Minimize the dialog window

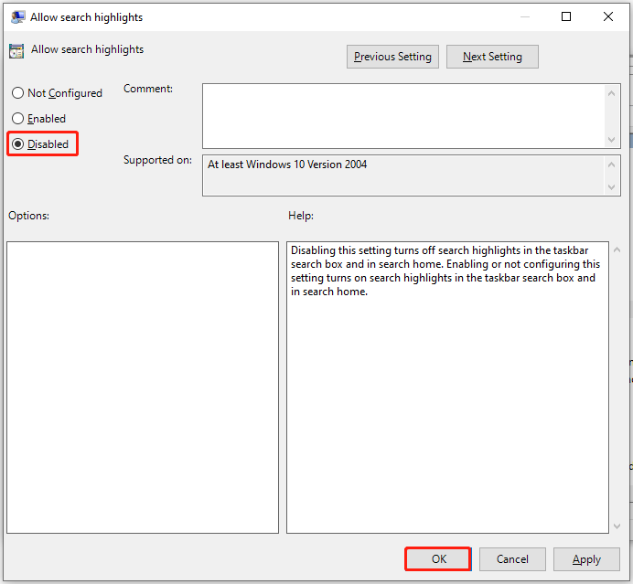click(x=525, y=16)
